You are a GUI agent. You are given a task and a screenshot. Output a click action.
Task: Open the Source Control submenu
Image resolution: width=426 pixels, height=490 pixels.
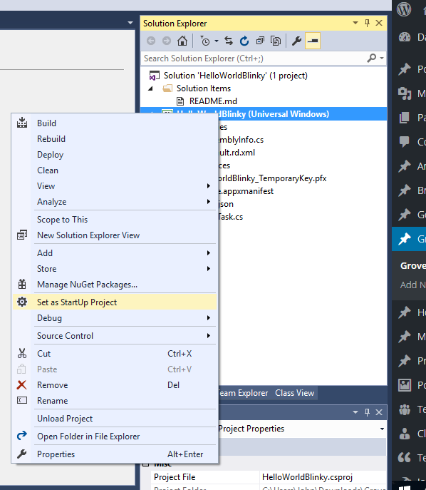[x=114, y=336]
